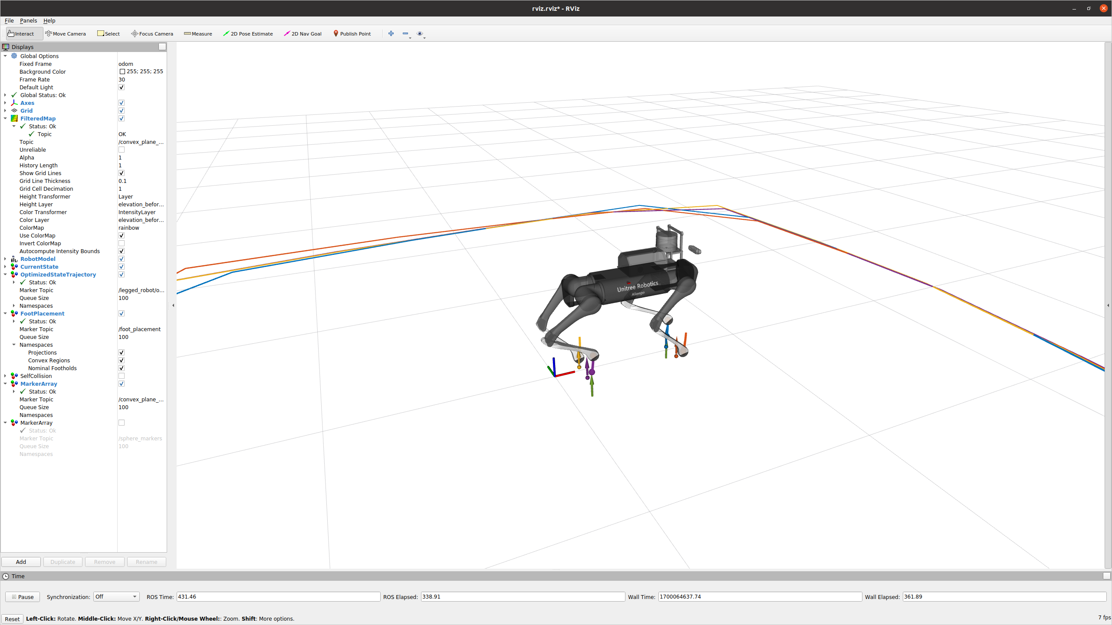Open the Panels menu
1112x625 pixels.
point(28,20)
